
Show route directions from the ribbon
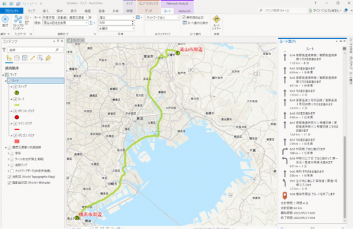point(195,23)
